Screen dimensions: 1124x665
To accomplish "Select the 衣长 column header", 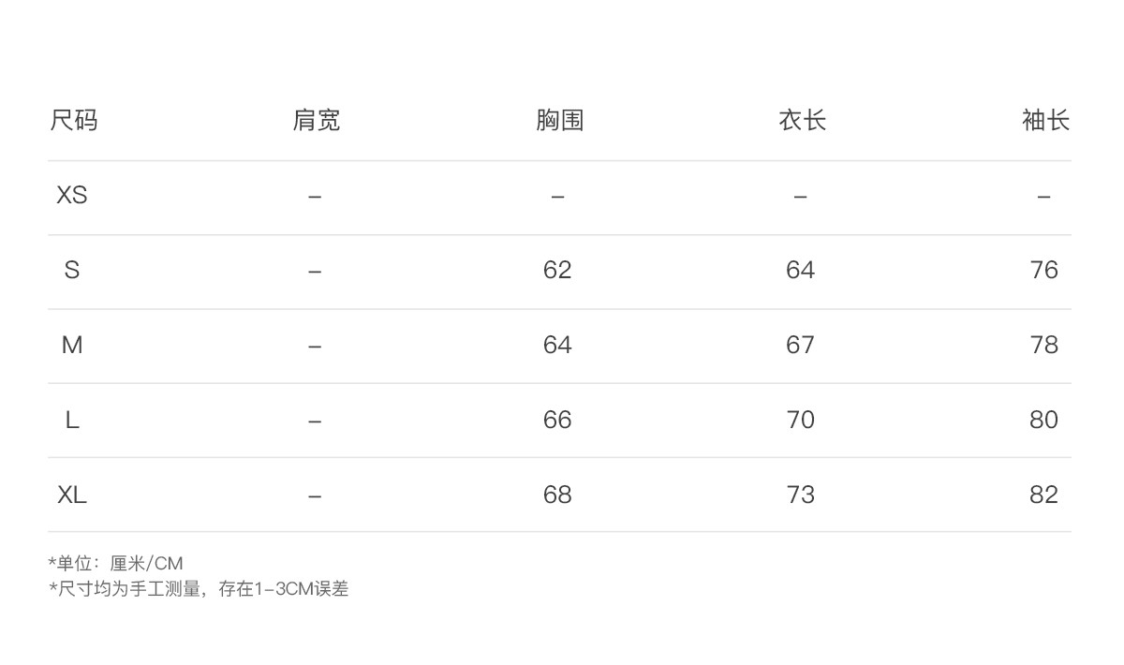I will pos(802,121).
